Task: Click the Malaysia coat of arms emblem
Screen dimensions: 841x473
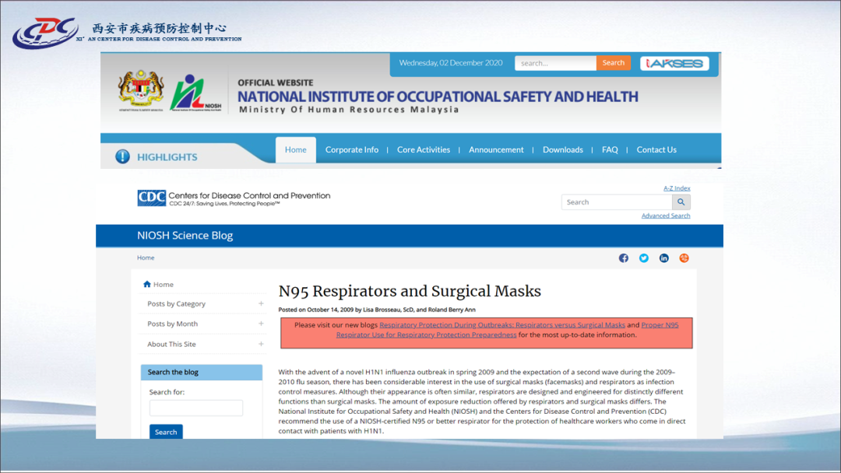Action: 141,90
